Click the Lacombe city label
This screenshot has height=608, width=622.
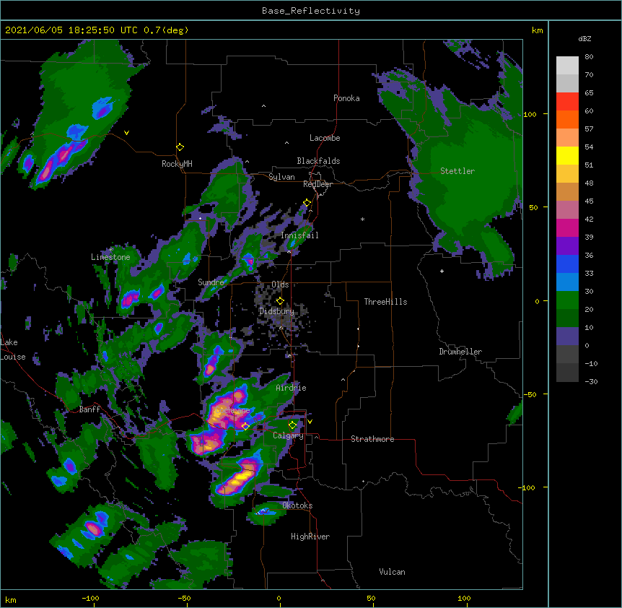[325, 138]
